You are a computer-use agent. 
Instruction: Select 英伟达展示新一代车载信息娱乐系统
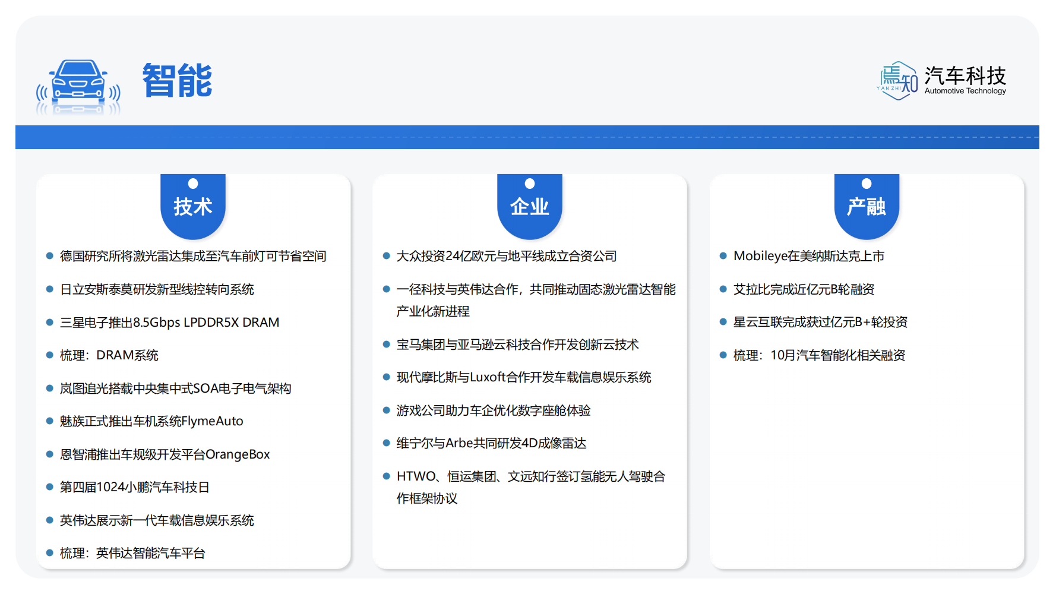[157, 520]
